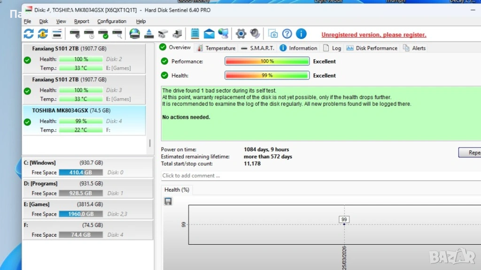
Task: Switch to the S.M.A.R.T. tab
Action: (x=258, y=48)
